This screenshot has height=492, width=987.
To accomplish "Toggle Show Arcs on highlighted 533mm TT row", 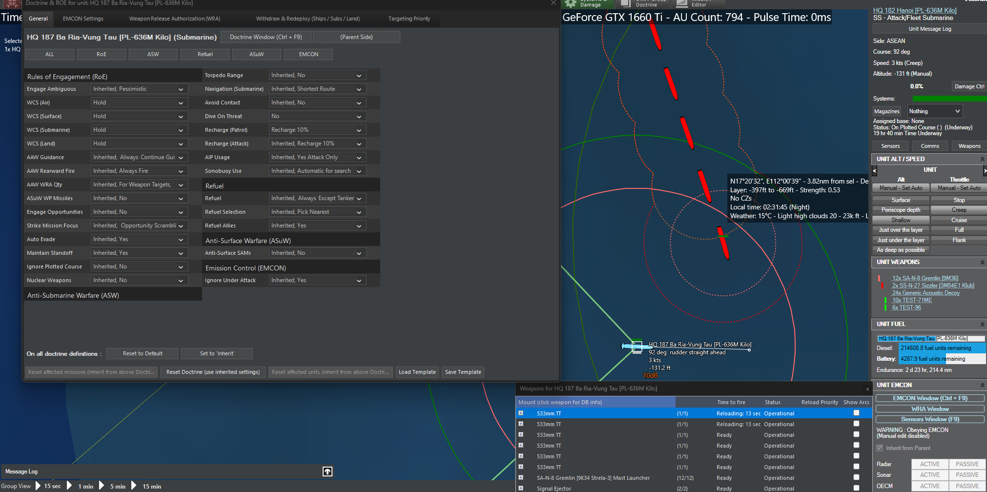I will tap(856, 413).
